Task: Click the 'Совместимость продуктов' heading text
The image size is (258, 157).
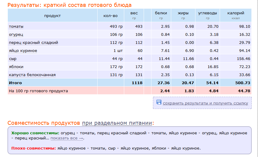Action: pos(44,123)
